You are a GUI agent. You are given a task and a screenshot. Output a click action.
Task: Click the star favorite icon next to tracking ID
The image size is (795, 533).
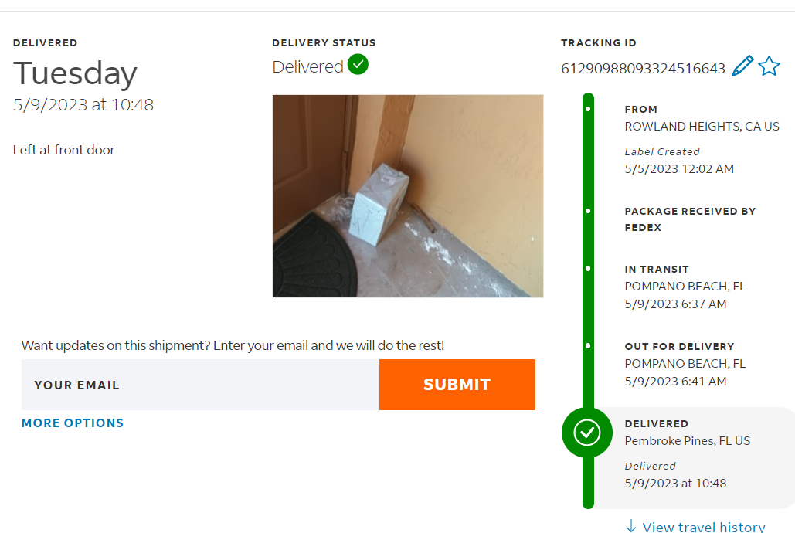pyautogui.click(x=769, y=66)
